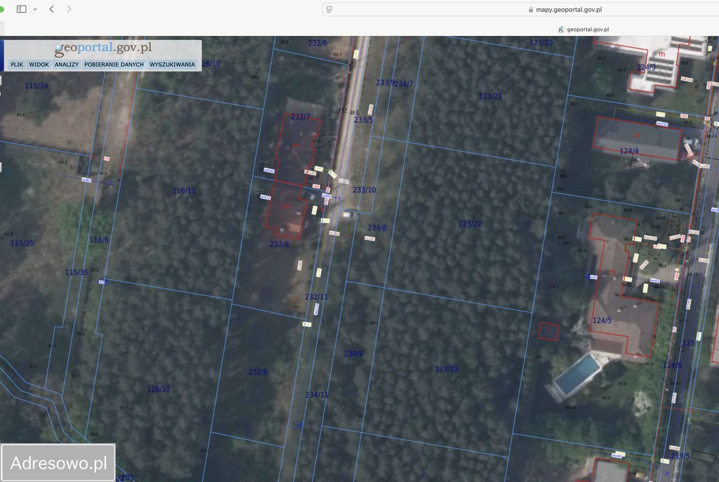Open the sidebar tab group dropdown arrow

(35, 9)
